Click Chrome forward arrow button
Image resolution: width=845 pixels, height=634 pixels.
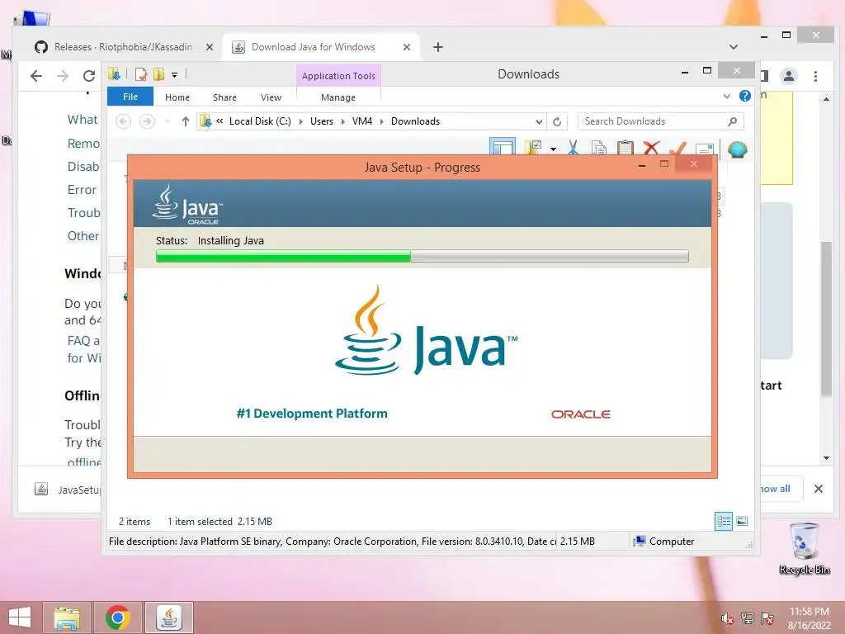point(63,76)
